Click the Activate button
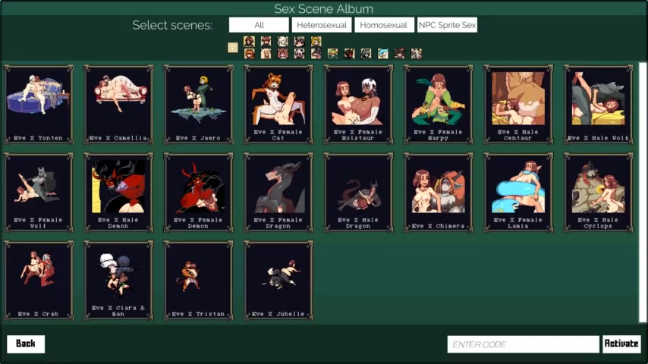 [x=621, y=344]
